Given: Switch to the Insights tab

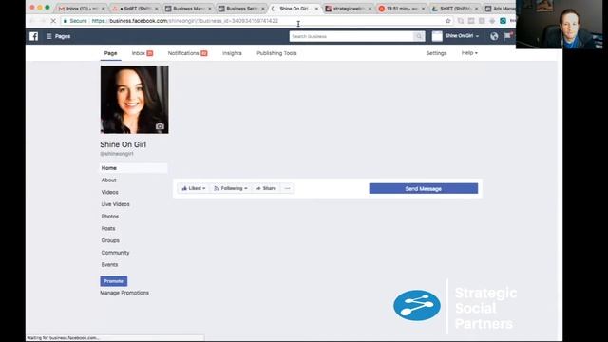Looking at the screenshot, I should [x=232, y=53].
